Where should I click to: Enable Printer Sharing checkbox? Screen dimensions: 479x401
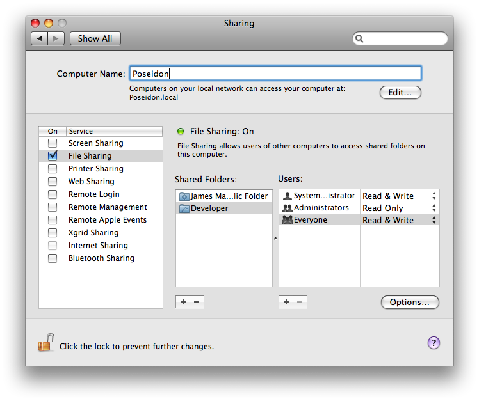[x=53, y=168]
